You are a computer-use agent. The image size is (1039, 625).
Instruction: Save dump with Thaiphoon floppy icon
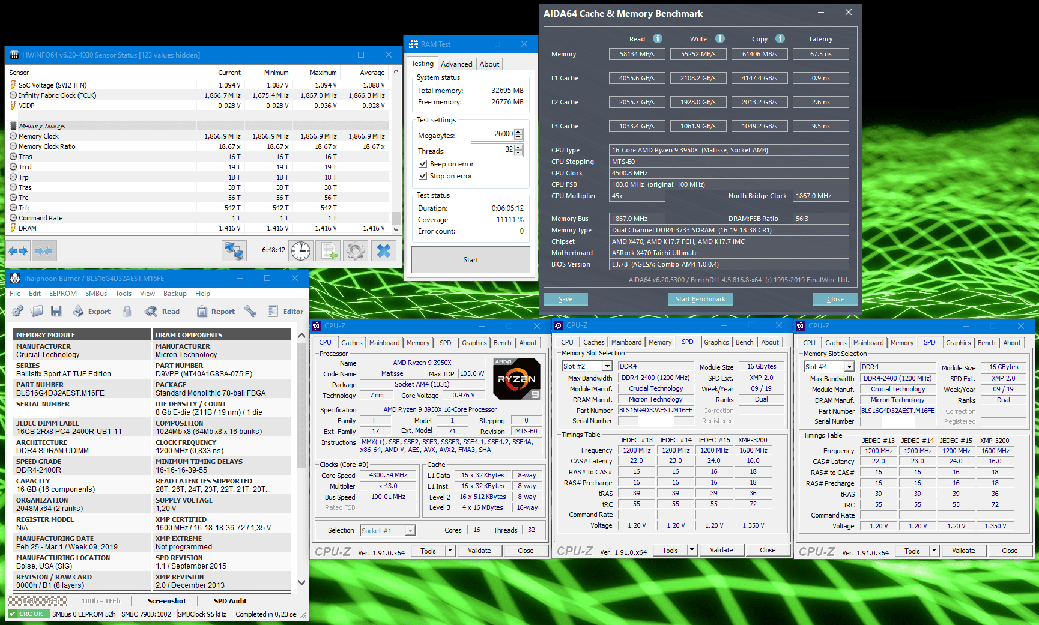pyautogui.click(x=56, y=311)
